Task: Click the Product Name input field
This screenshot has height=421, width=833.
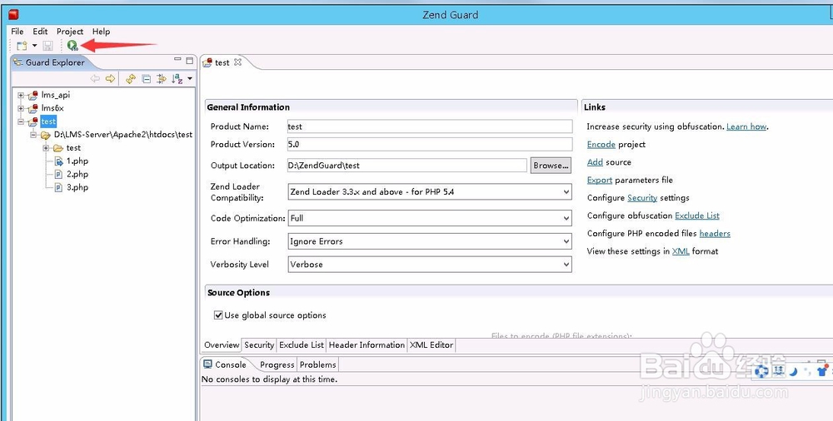Action: click(x=430, y=126)
